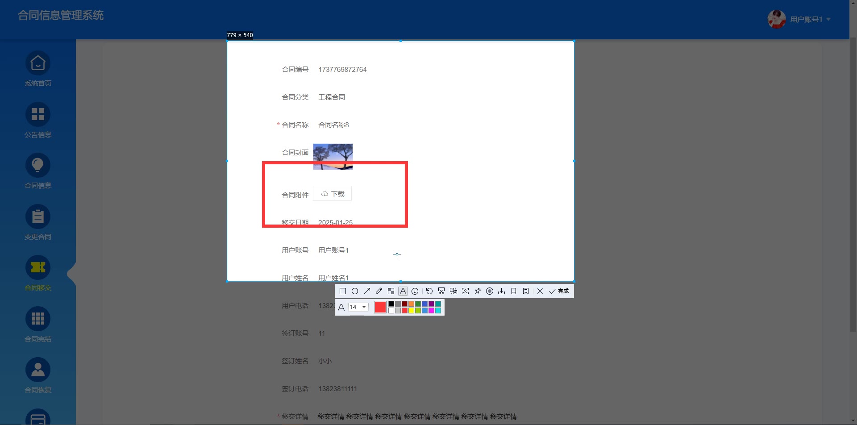Click the 合同名称8 value
Viewport: 857px width, 425px height.
(x=333, y=125)
